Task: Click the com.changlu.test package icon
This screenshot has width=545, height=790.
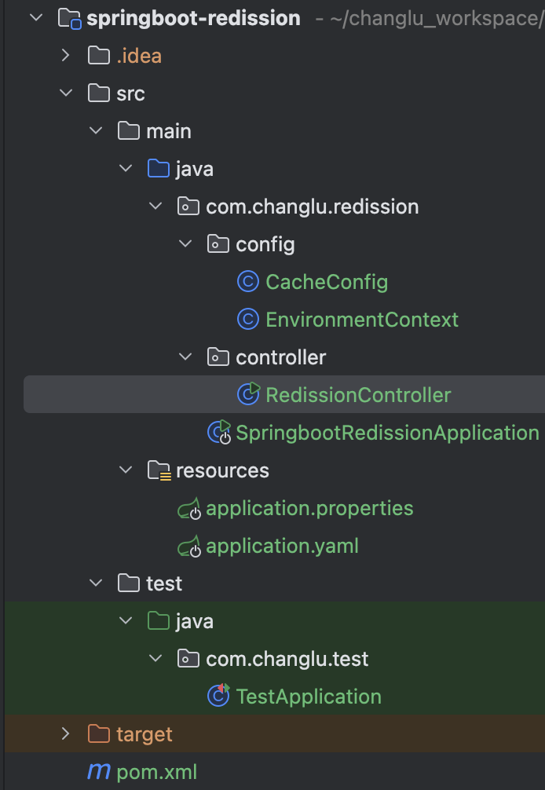Action: [188, 659]
